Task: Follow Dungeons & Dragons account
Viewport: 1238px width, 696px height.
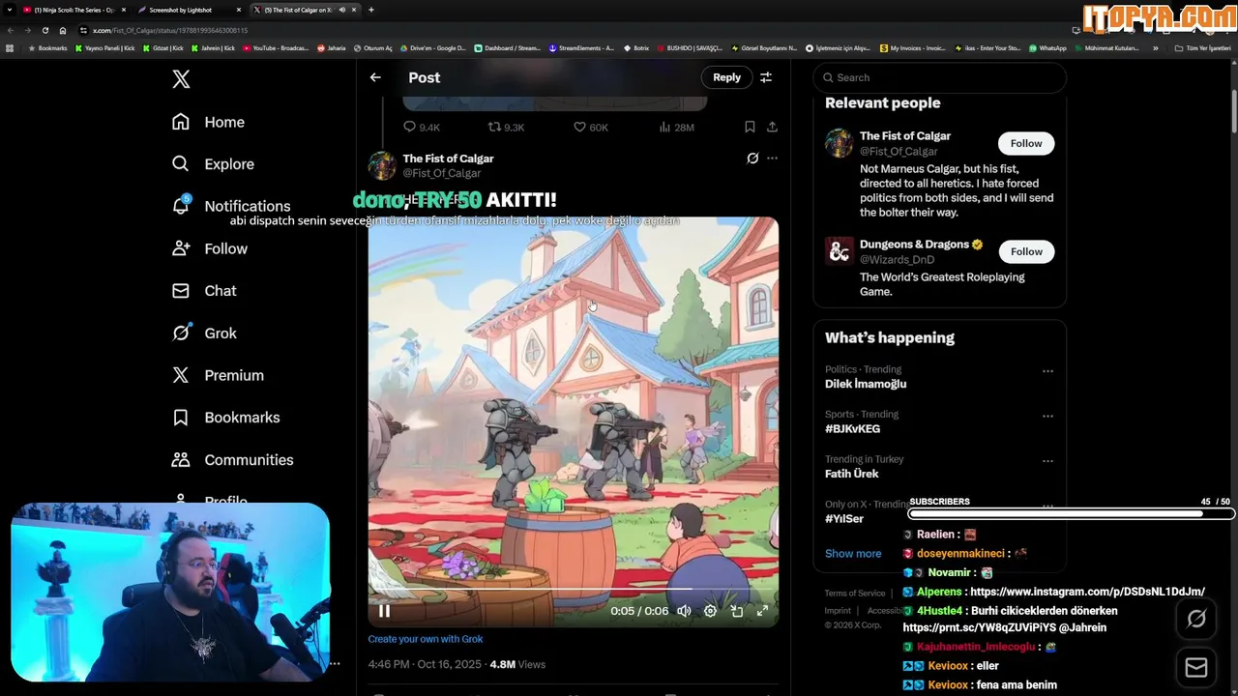Action: [1026, 251]
